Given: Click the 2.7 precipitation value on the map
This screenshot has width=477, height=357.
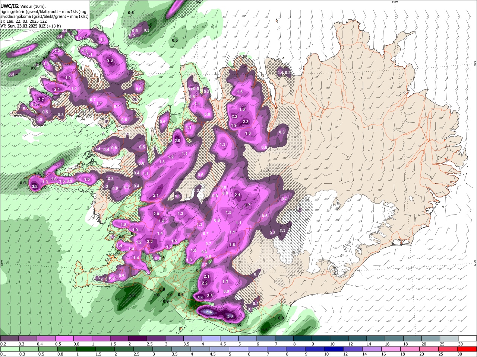Looking at the screenshot, I should 41,100.
